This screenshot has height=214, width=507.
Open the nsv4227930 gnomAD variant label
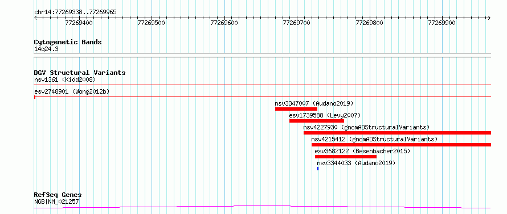tap(366, 127)
